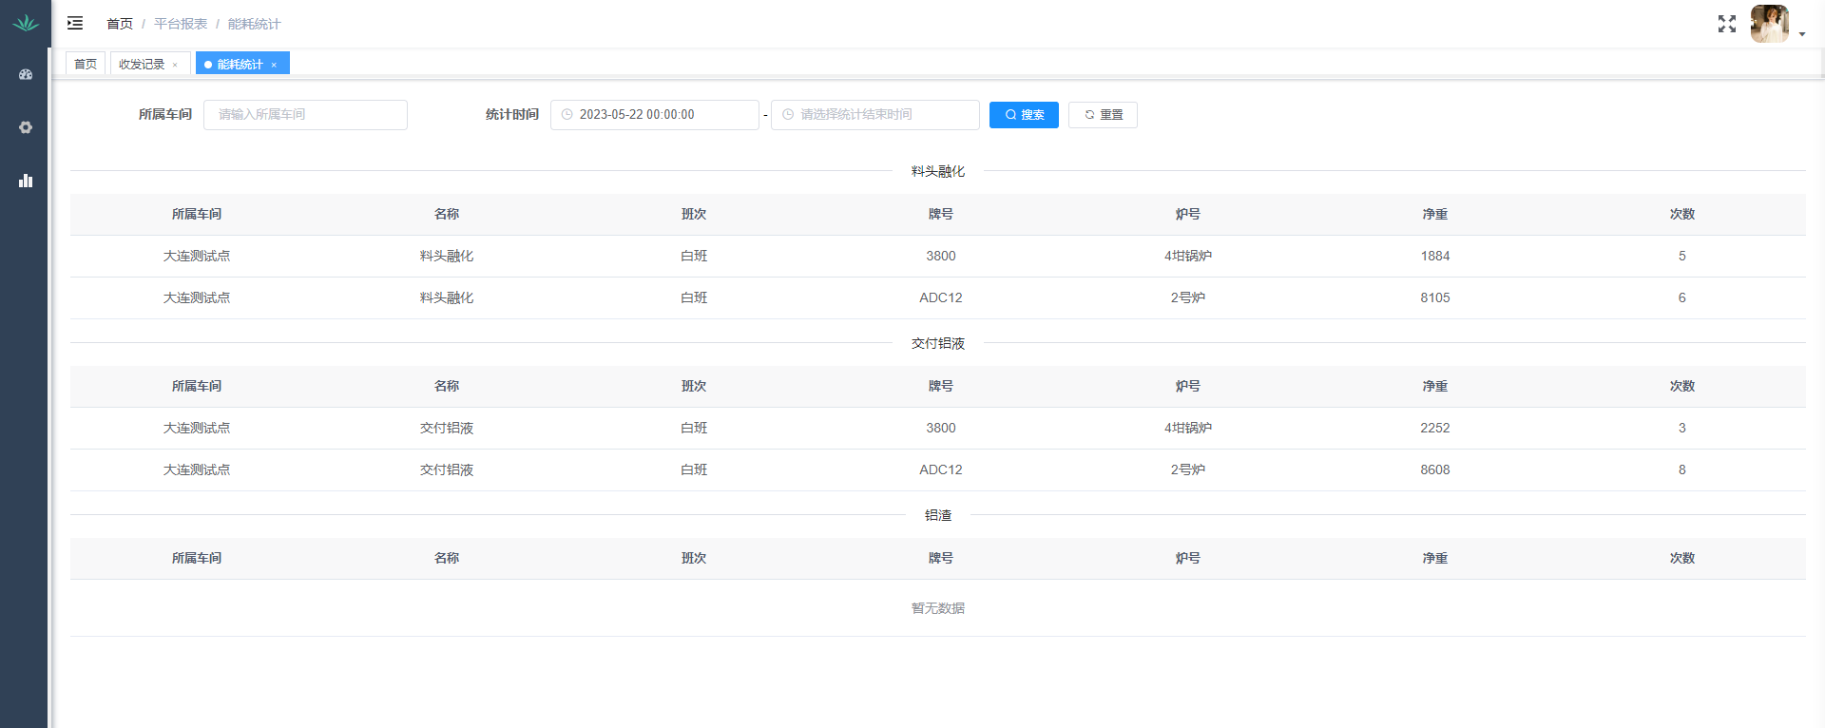Click 3800 grade in 交付铝液 table
Screen dimensions: 1825x728
941,429
